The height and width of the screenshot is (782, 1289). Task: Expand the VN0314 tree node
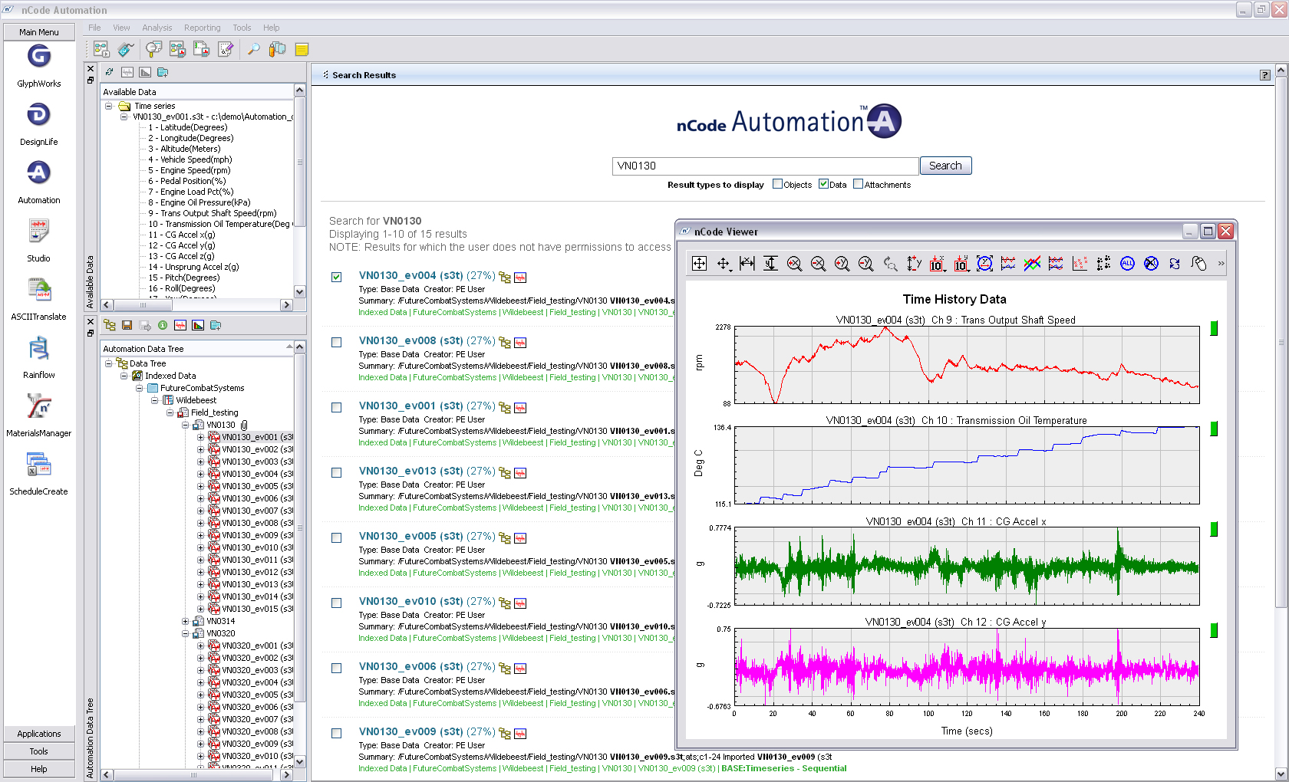pyautogui.click(x=185, y=622)
